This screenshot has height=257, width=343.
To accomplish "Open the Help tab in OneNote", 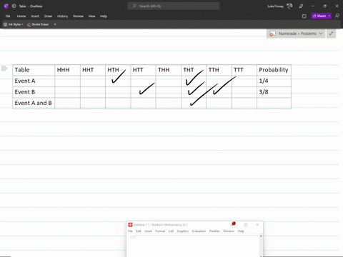I will pos(104,16).
